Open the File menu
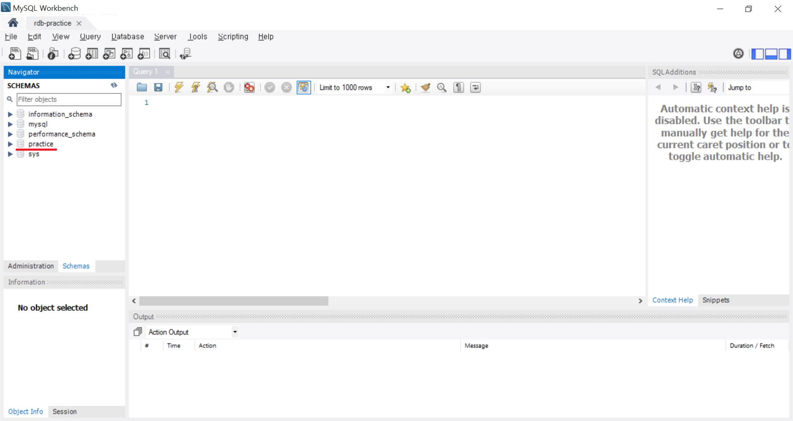Screen dimensions: 793x421 (x=11, y=37)
